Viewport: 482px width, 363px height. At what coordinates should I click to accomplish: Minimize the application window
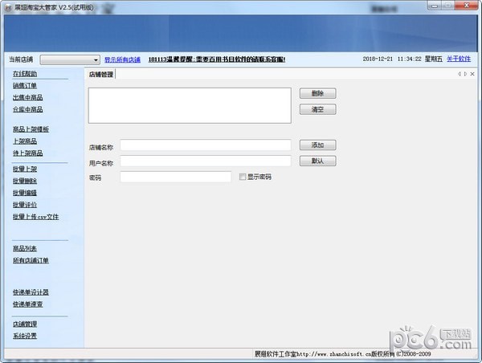pyautogui.click(x=435, y=6)
